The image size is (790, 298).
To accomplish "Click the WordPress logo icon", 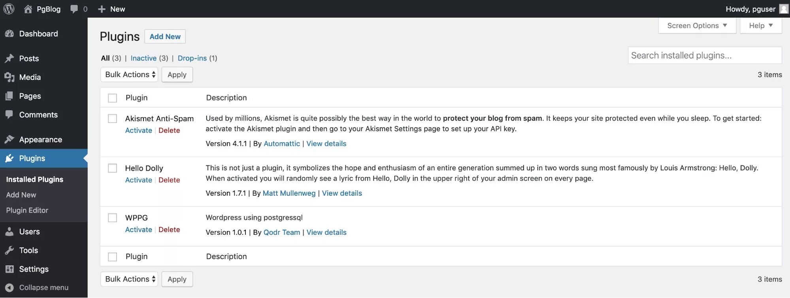I will point(9,9).
